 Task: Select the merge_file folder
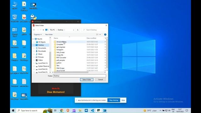coord(60,55)
